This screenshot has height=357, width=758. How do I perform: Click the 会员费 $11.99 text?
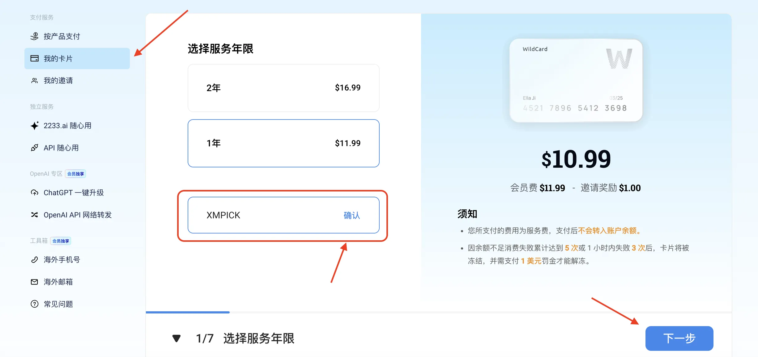(538, 188)
